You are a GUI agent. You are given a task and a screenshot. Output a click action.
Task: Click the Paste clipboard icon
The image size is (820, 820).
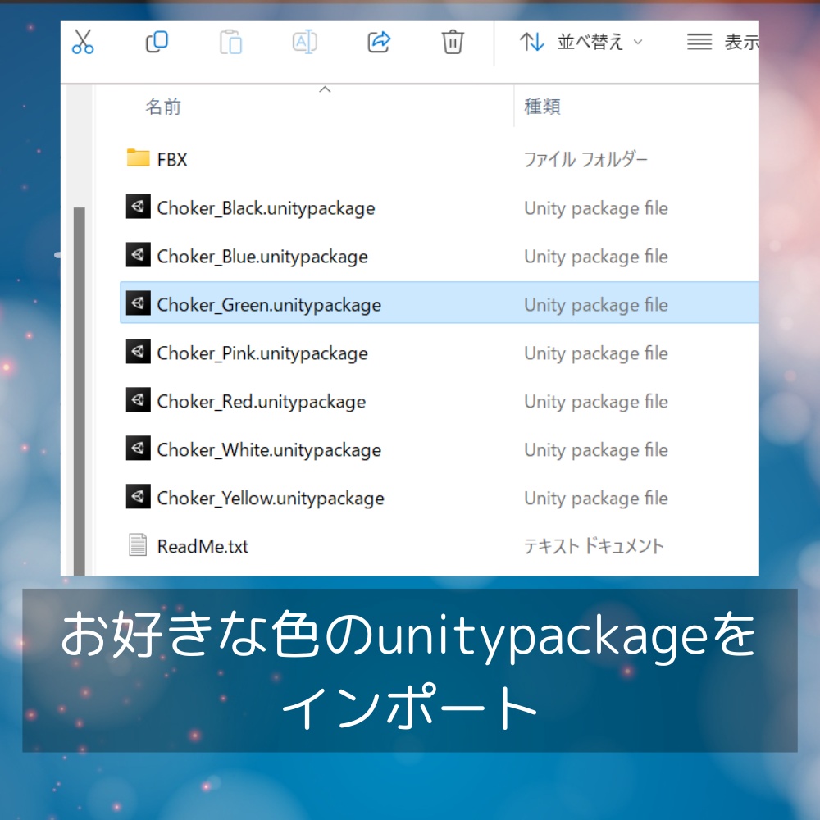[230, 42]
